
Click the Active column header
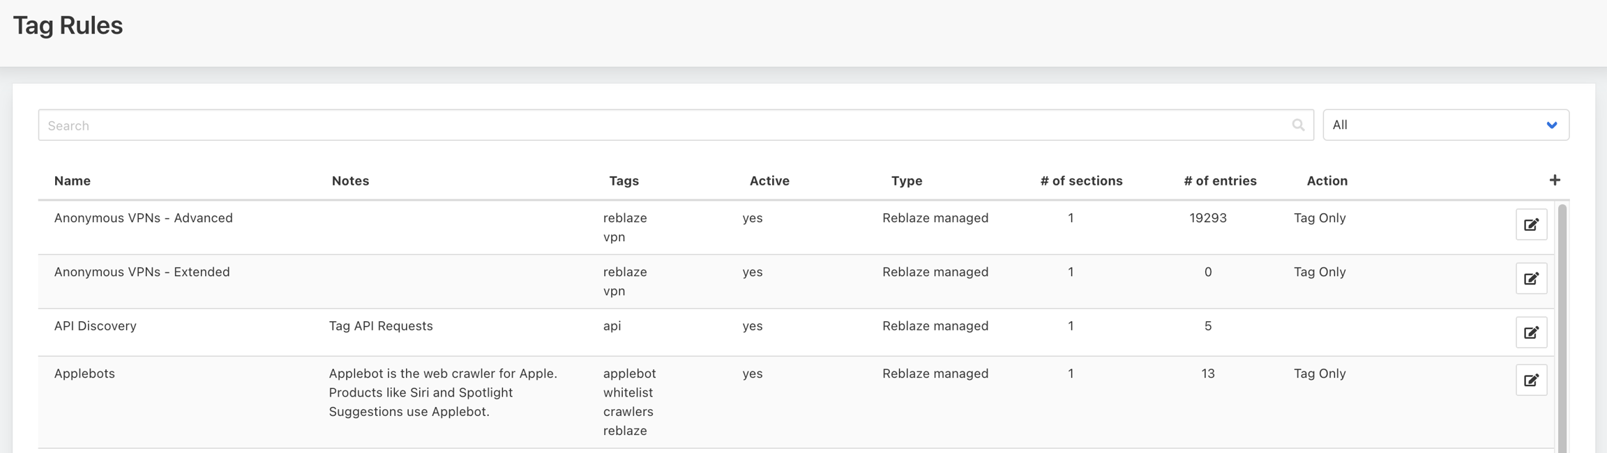[x=769, y=181]
